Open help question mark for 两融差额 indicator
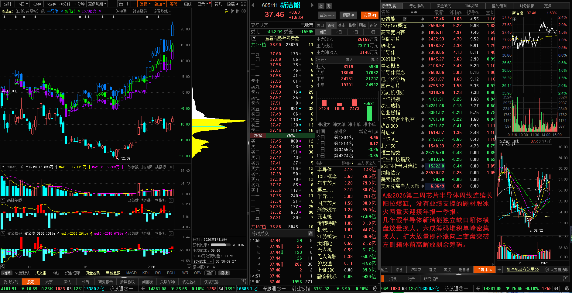The image size is (572, 293). [3, 200]
